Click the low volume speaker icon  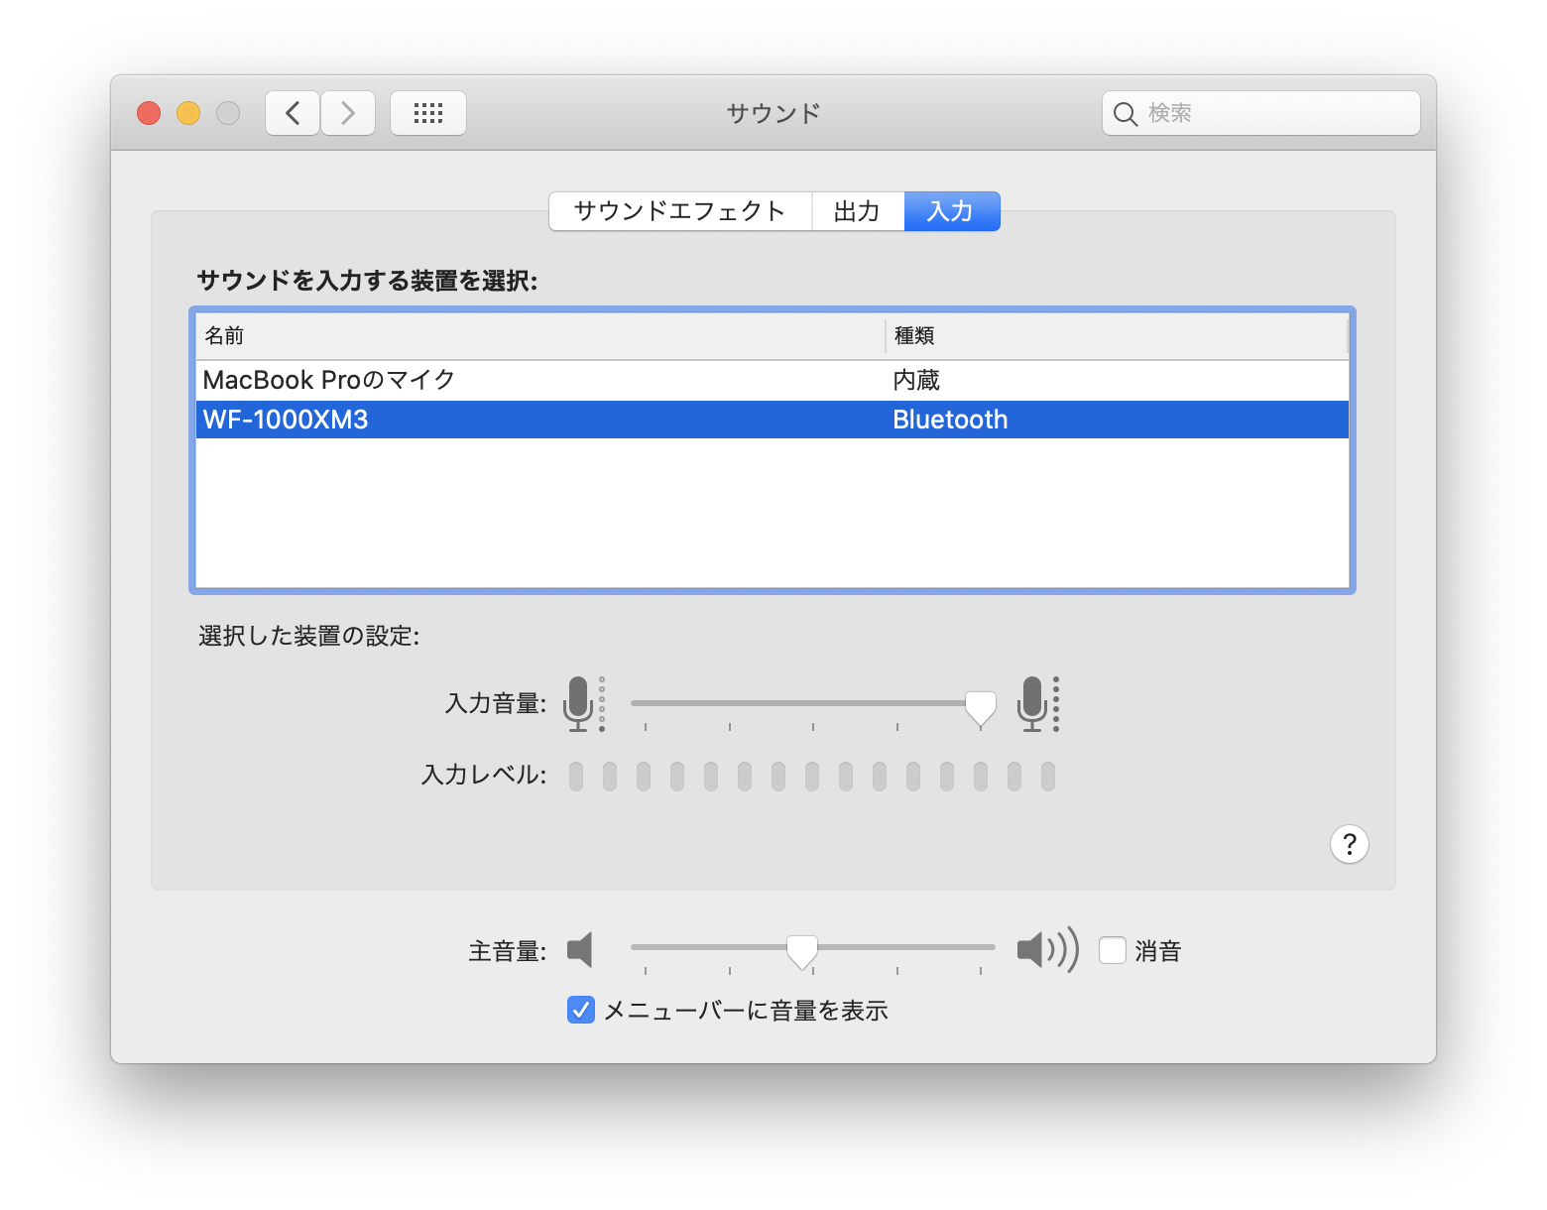tap(581, 950)
